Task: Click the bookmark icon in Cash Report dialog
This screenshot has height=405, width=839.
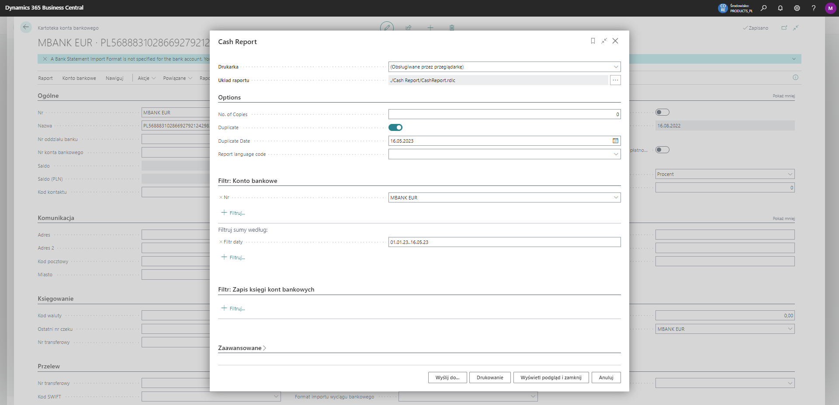Action: 593,41
